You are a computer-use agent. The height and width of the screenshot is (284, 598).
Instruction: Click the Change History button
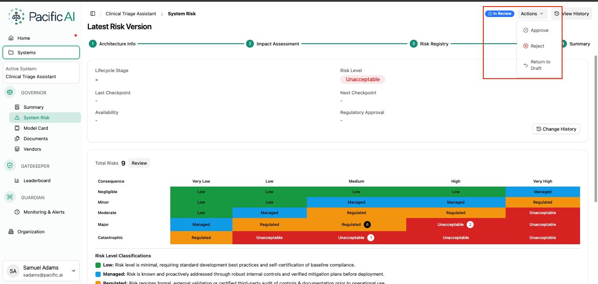pyautogui.click(x=556, y=129)
